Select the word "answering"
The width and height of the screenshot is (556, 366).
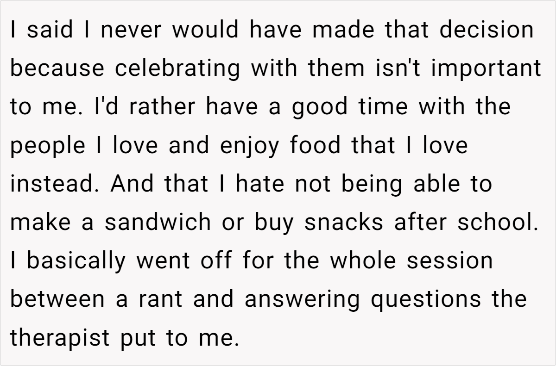(302, 299)
